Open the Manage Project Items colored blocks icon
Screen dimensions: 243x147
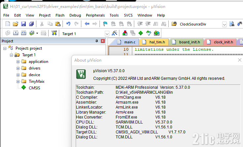(x=125, y=33)
